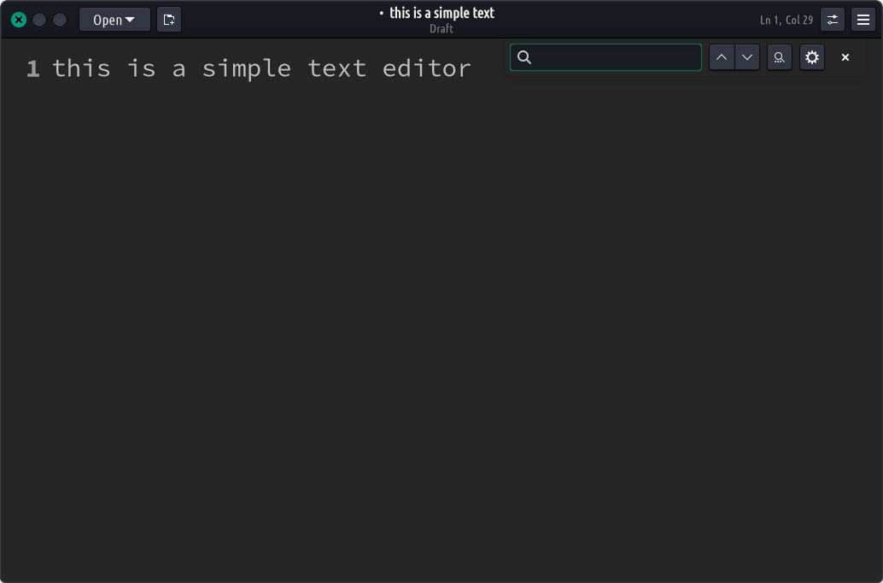This screenshot has height=583, width=883.
Task: Open the hamburger main menu
Action: (x=863, y=19)
